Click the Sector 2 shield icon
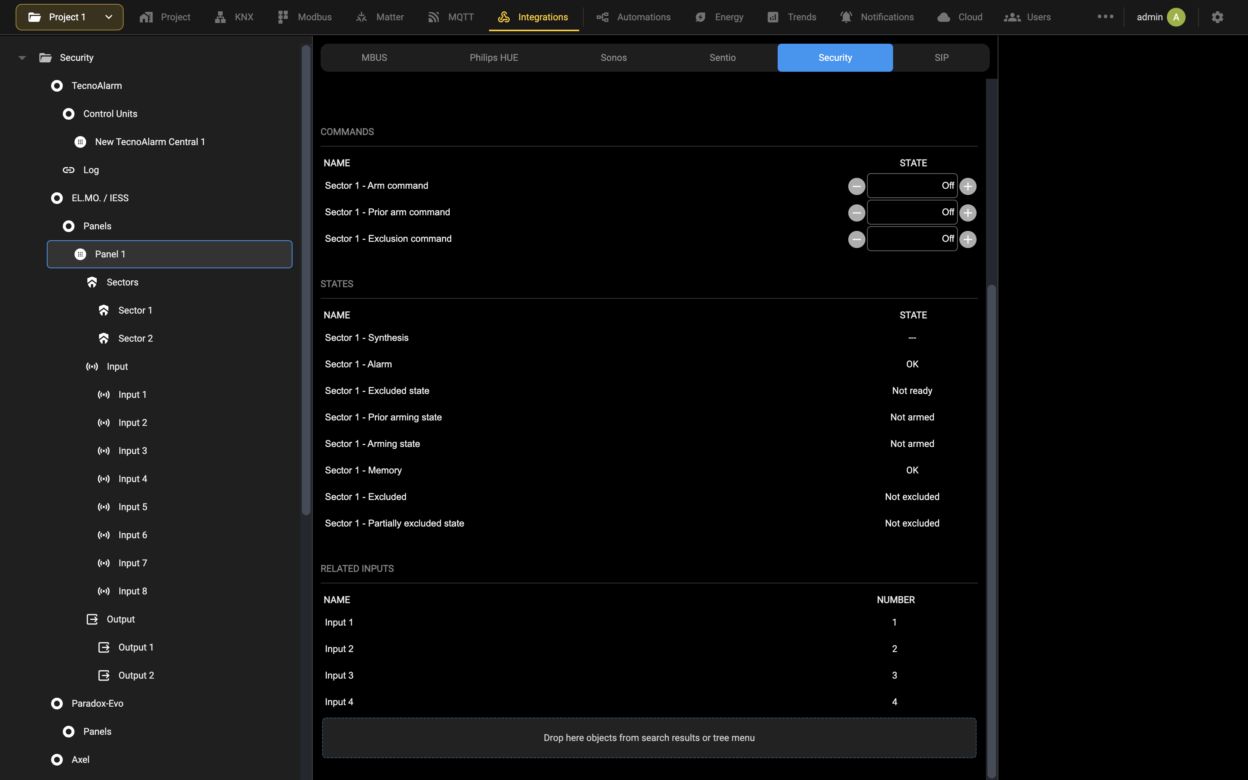 (x=104, y=339)
